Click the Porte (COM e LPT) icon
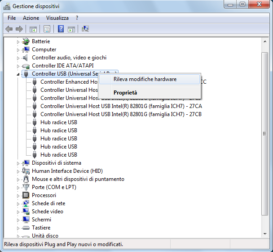Screen dimensions: 273x252 [x=26, y=187]
